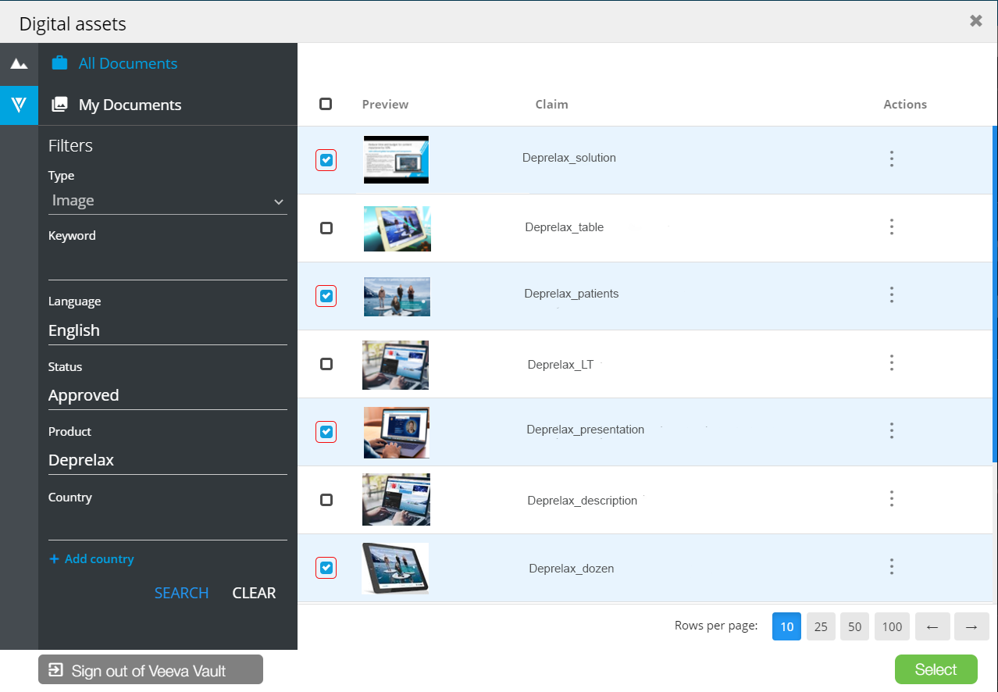Image resolution: width=998 pixels, height=692 pixels.
Task: Open three-dot menu for Deprelax_patients row
Action: (x=891, y=295)
